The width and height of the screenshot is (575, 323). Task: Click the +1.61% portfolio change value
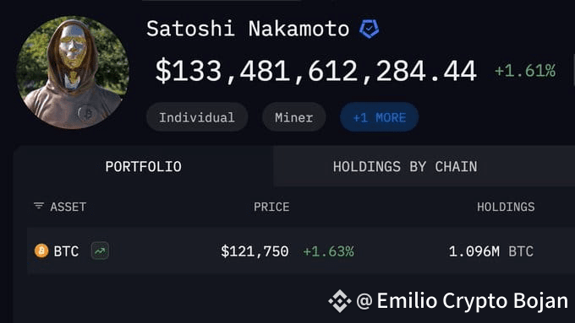pyautogui.click(x=525, y=71)
